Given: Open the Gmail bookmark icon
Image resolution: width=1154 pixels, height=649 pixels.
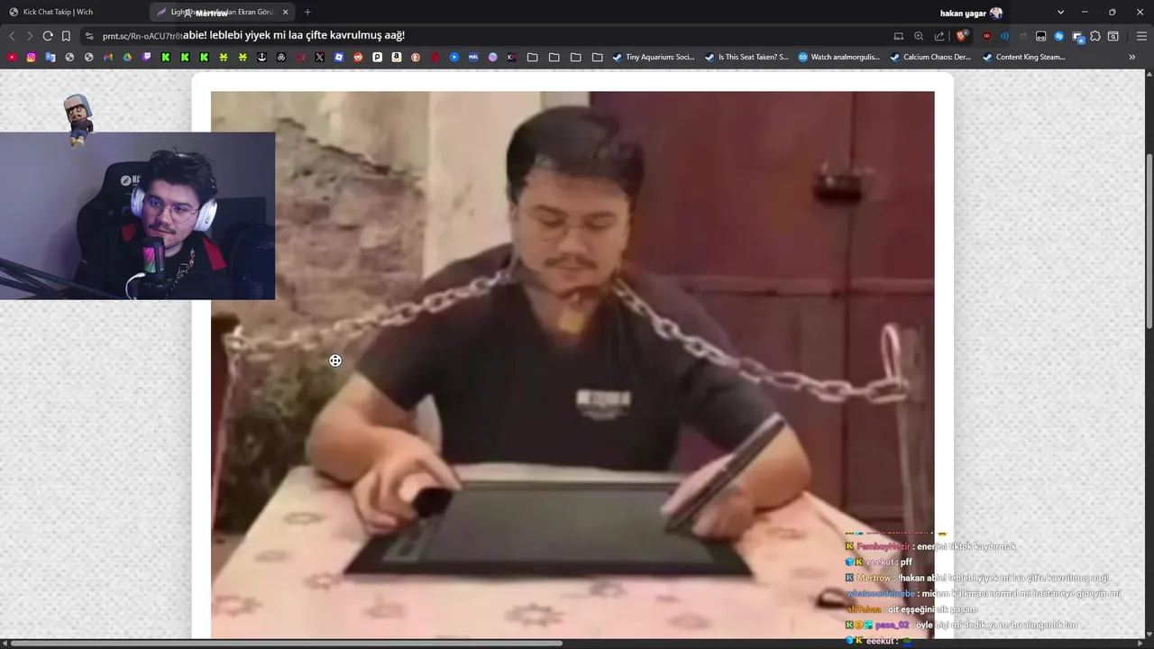Looking at the screenshot, I should click(x=108, y=57).
